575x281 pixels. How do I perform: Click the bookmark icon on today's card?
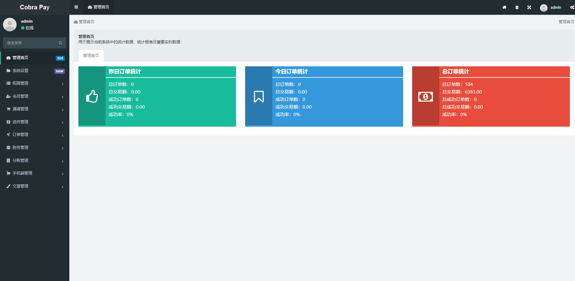259,96
